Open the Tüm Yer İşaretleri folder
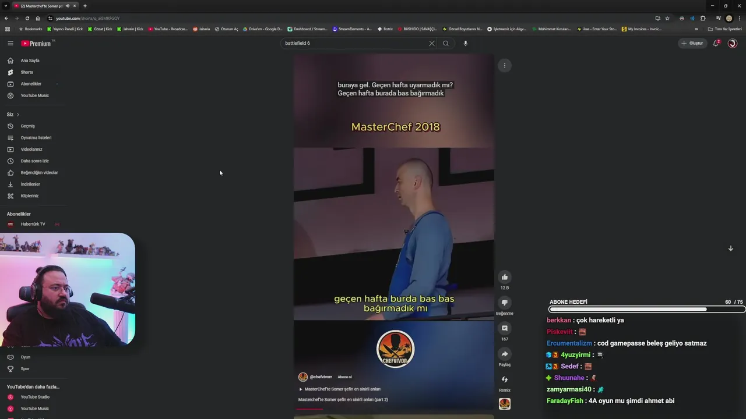Viewport: 746px width, 419px height. tap(724, 29)
